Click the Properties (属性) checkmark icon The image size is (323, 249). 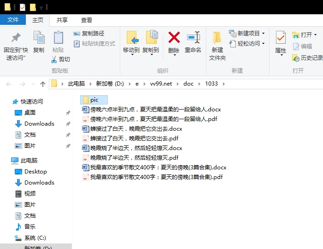281,37
